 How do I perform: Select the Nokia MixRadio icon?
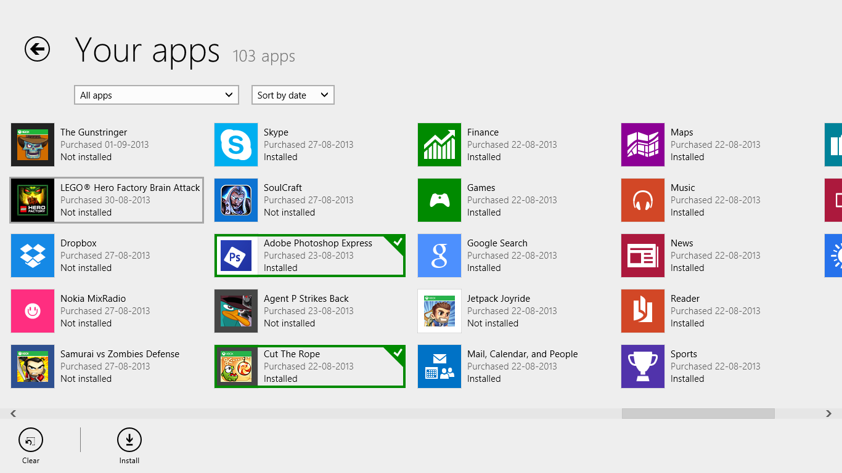coord(33,311)
